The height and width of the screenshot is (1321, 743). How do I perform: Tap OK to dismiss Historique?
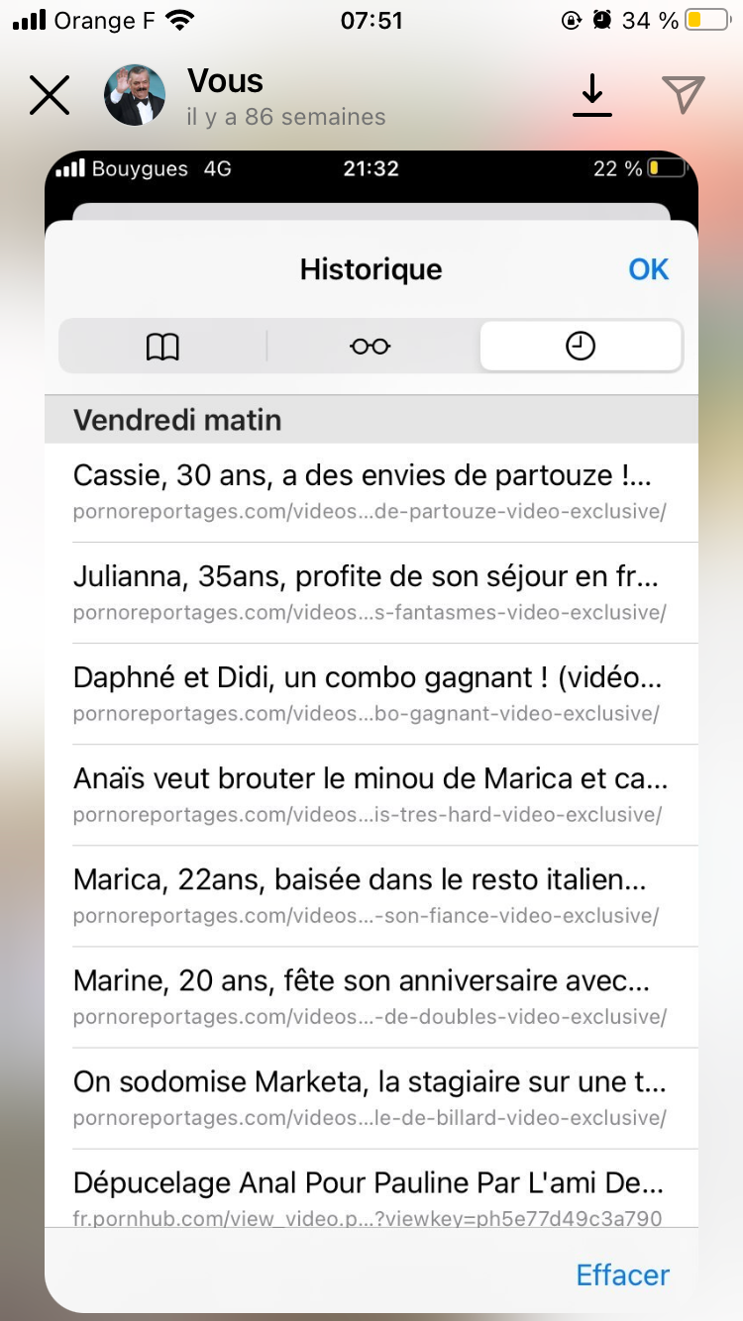coord(649,269)
